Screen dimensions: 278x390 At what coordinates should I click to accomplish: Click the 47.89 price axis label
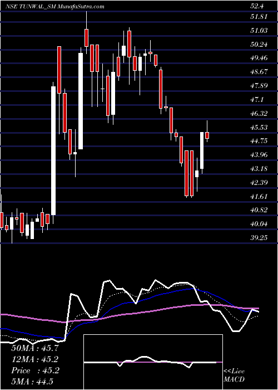point(260,86)
